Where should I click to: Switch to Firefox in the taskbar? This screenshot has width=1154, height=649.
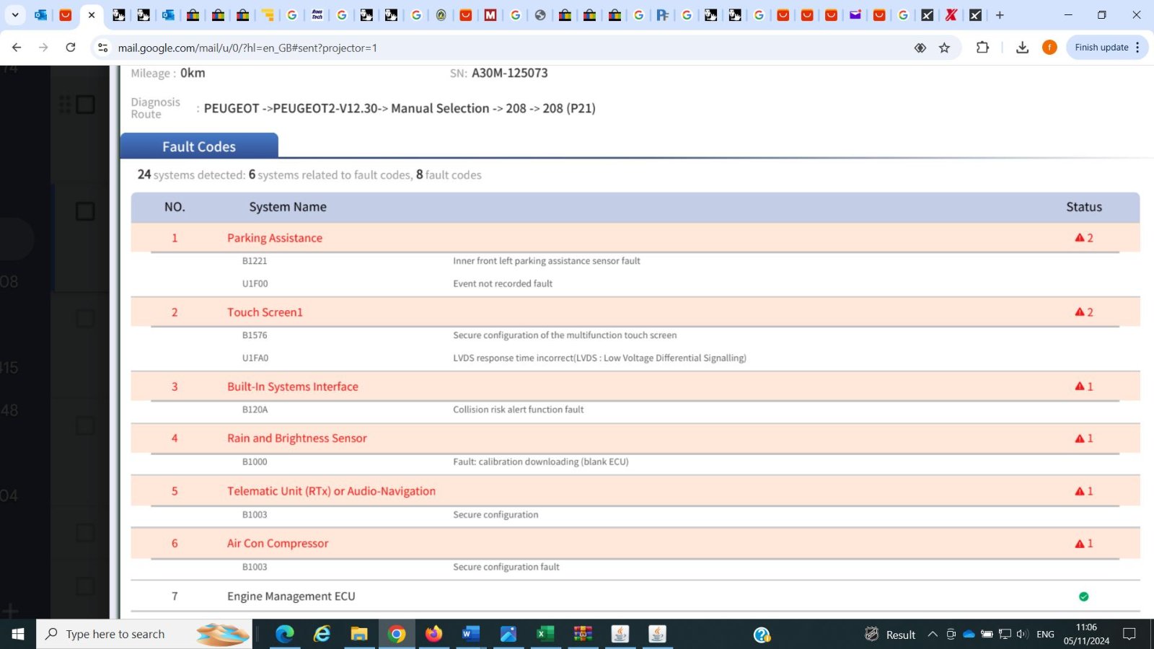(433, 634)
